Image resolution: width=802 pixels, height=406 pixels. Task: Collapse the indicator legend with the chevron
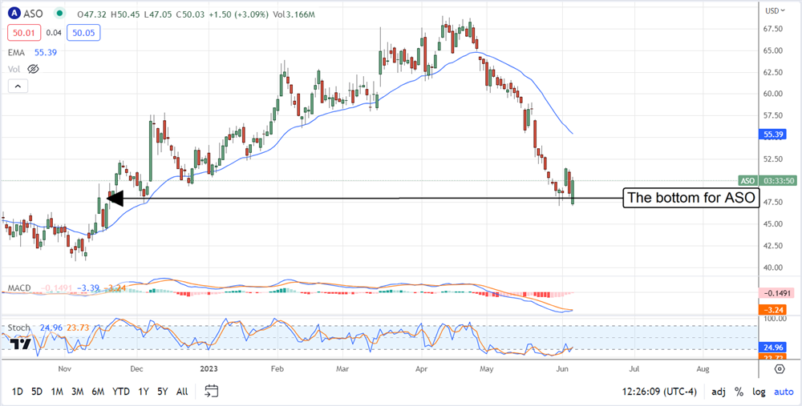17,86
